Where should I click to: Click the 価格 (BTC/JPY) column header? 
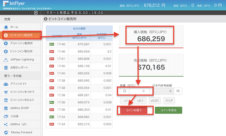click(79, 36)
